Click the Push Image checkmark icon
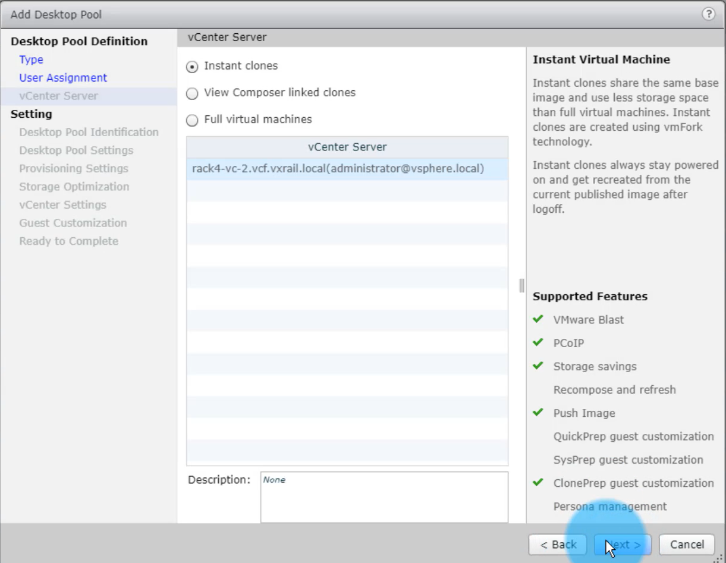Image resolution: width=726 pixels, height=563 pixels. click(x=538, y=413)
